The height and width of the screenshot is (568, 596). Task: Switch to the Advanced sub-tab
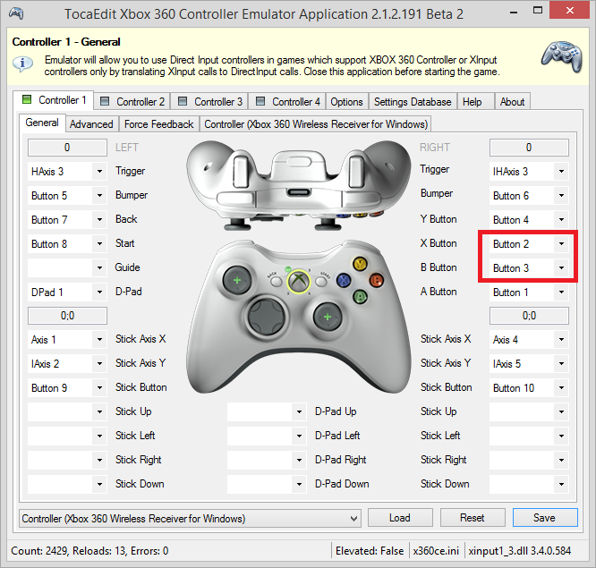[91, 124]
